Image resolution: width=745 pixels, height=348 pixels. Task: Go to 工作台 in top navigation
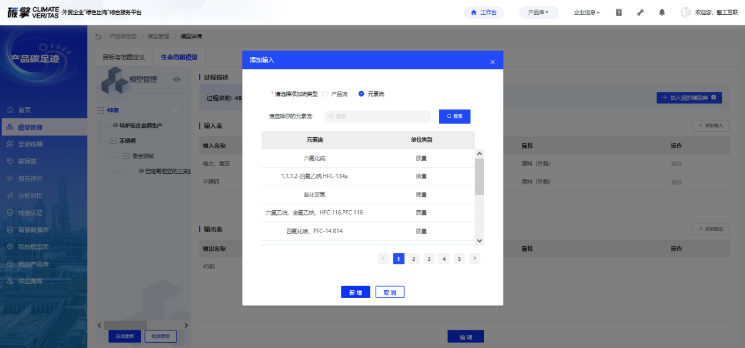click(x=484, y=12)
